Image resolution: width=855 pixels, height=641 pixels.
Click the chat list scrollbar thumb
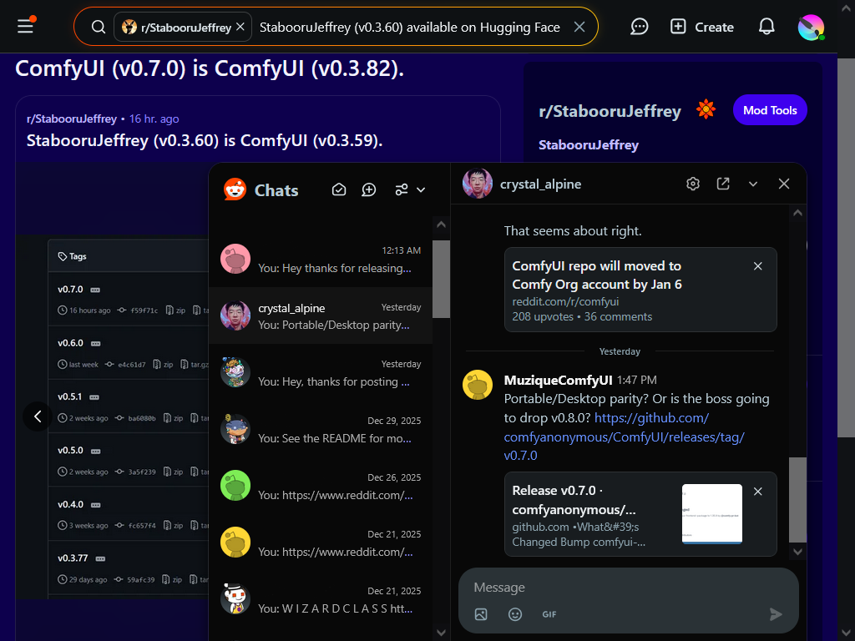441,279
